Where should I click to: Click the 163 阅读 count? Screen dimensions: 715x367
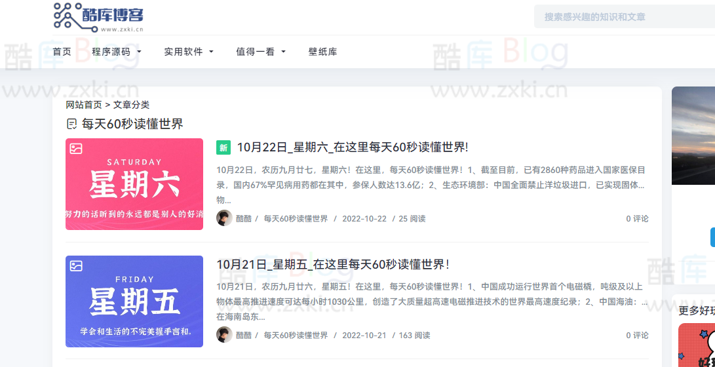point(414,336)
